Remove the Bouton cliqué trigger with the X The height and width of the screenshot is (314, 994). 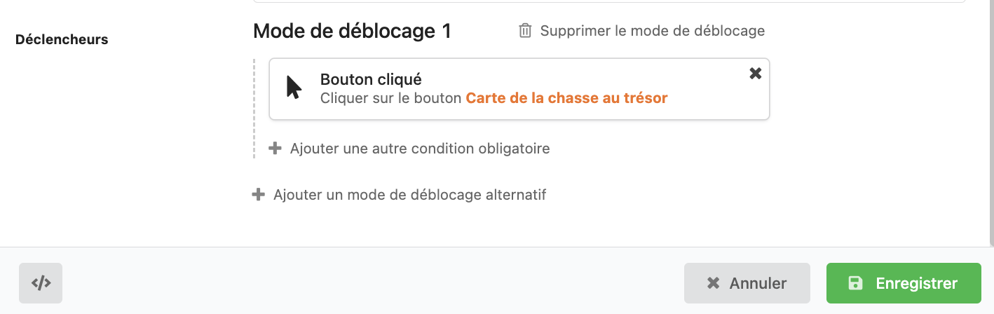click(x=755, y=74)
